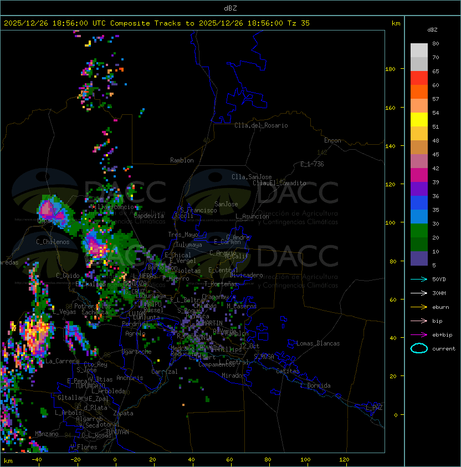This screenshot has width=461, height=467.
Task: Click the 'C_Chilenos' map label
Action: [x=53, y=242]
